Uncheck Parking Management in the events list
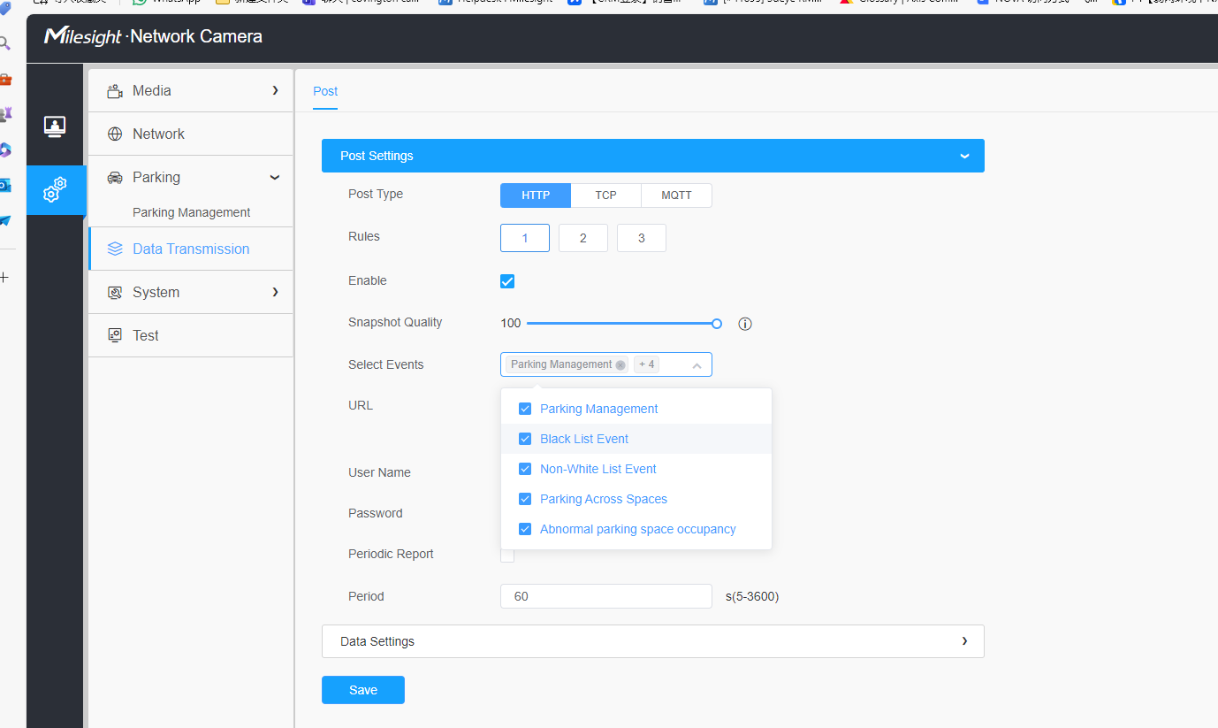 click(x=525, y=409)
